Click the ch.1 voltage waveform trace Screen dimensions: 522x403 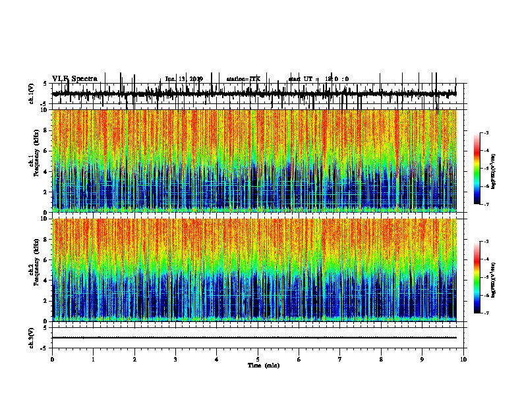coord(254,94)
